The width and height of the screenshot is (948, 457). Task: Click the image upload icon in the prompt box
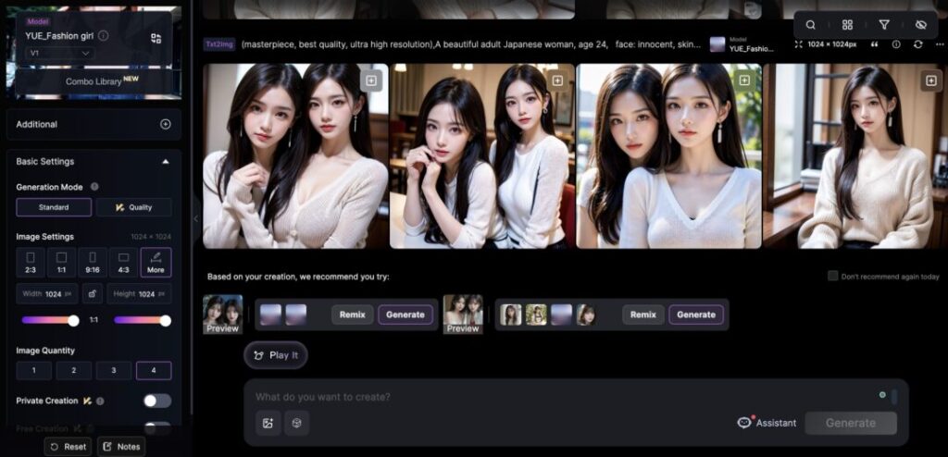(268, 423)
